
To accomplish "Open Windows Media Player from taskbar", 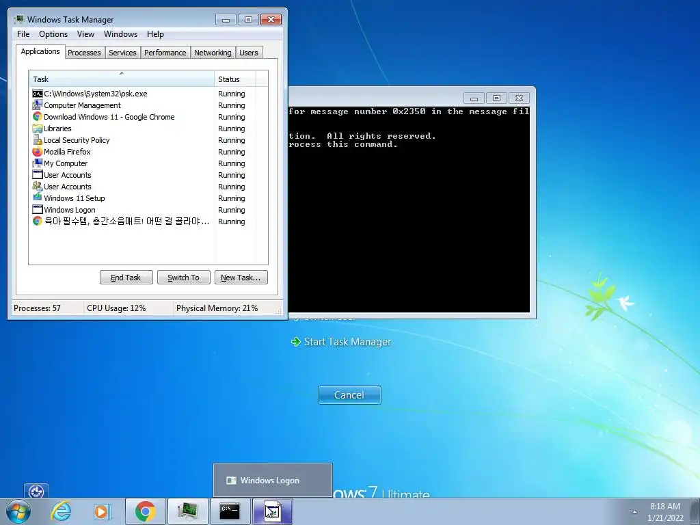I will 103,511.
